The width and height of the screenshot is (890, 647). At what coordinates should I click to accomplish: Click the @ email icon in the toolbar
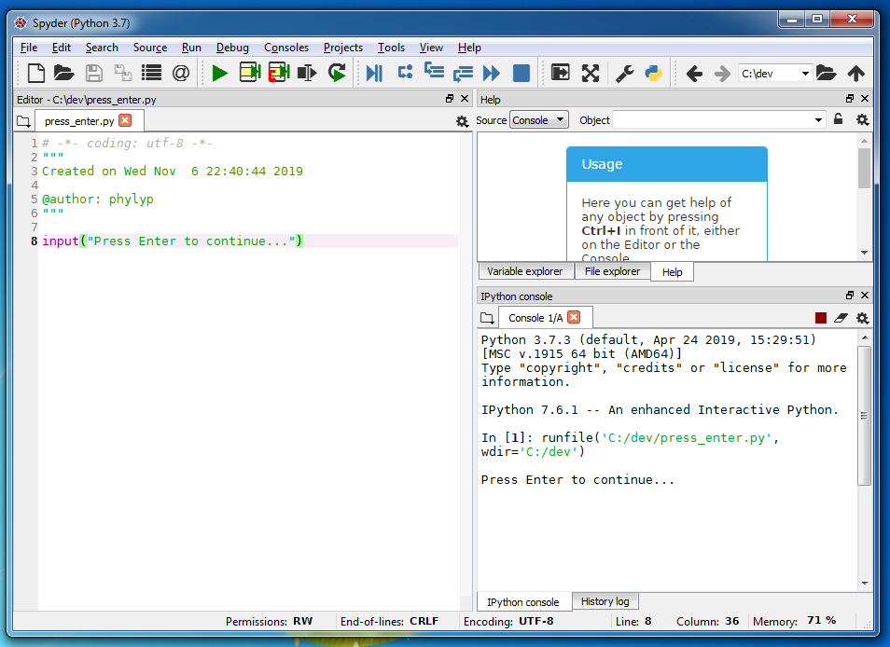coord(180,73)
